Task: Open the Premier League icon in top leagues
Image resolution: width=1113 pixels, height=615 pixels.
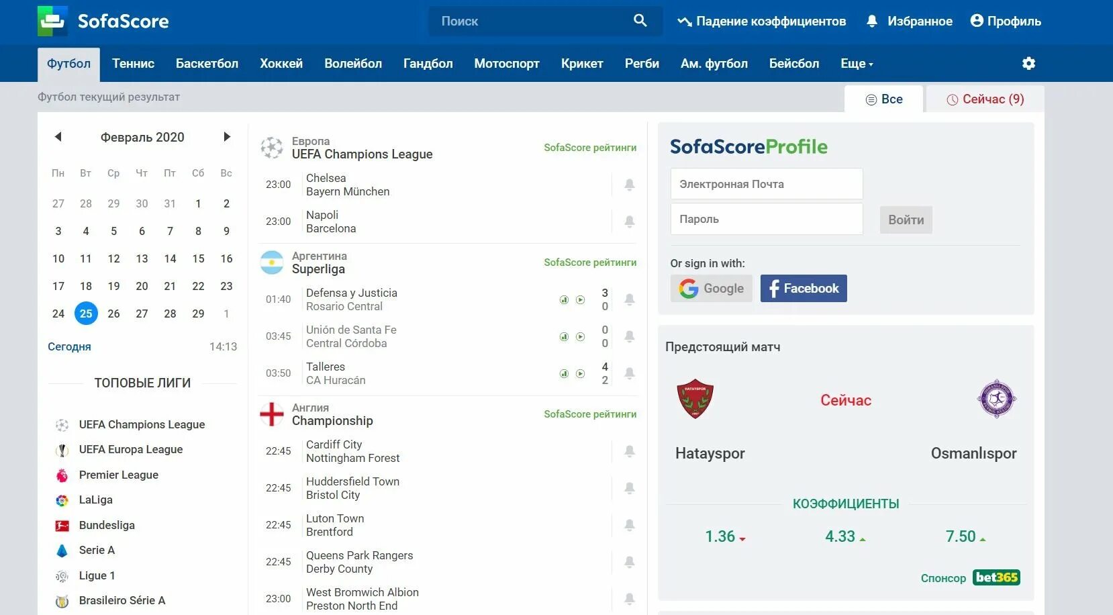Action: coord(62,475)
